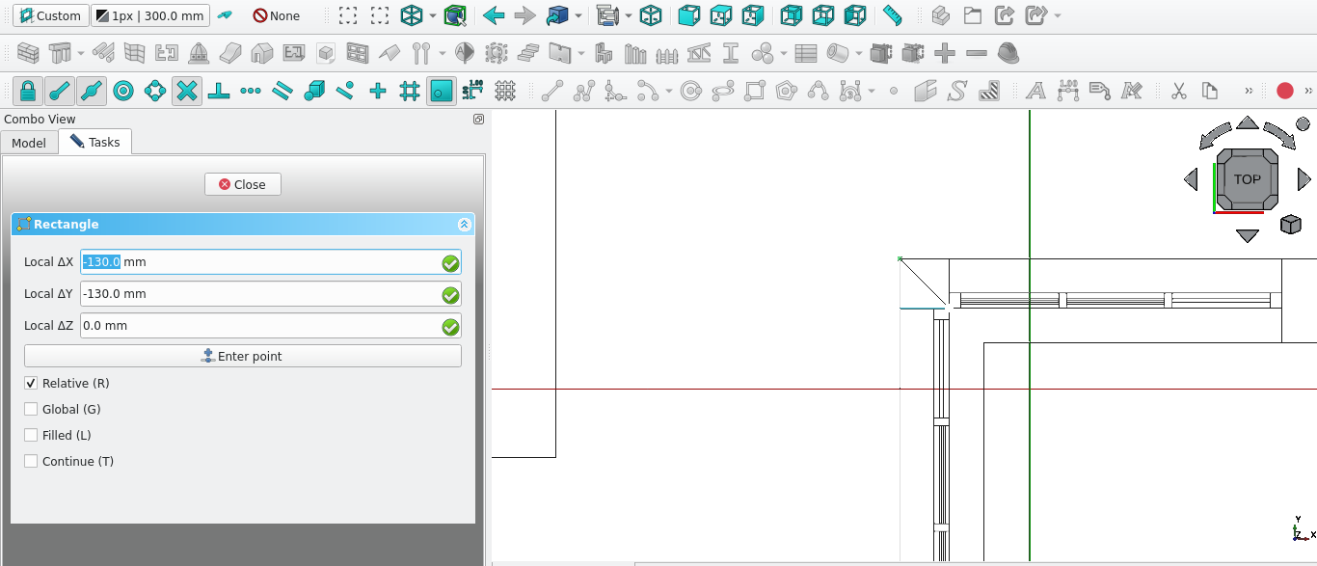Select the Draft text tool icon
The height and width of the screenshot is (566, 1317).
point(1035,91)
